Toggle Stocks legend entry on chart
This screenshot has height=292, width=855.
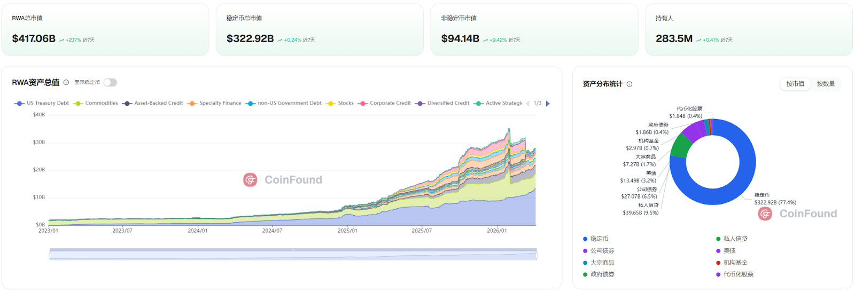coord(340,103)
